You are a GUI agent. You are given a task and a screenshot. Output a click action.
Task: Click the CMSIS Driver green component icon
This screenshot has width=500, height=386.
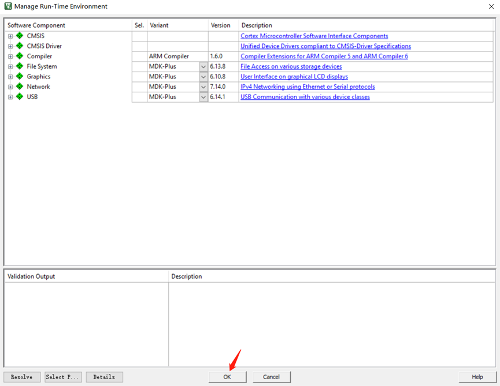click(x=20, y=46)
